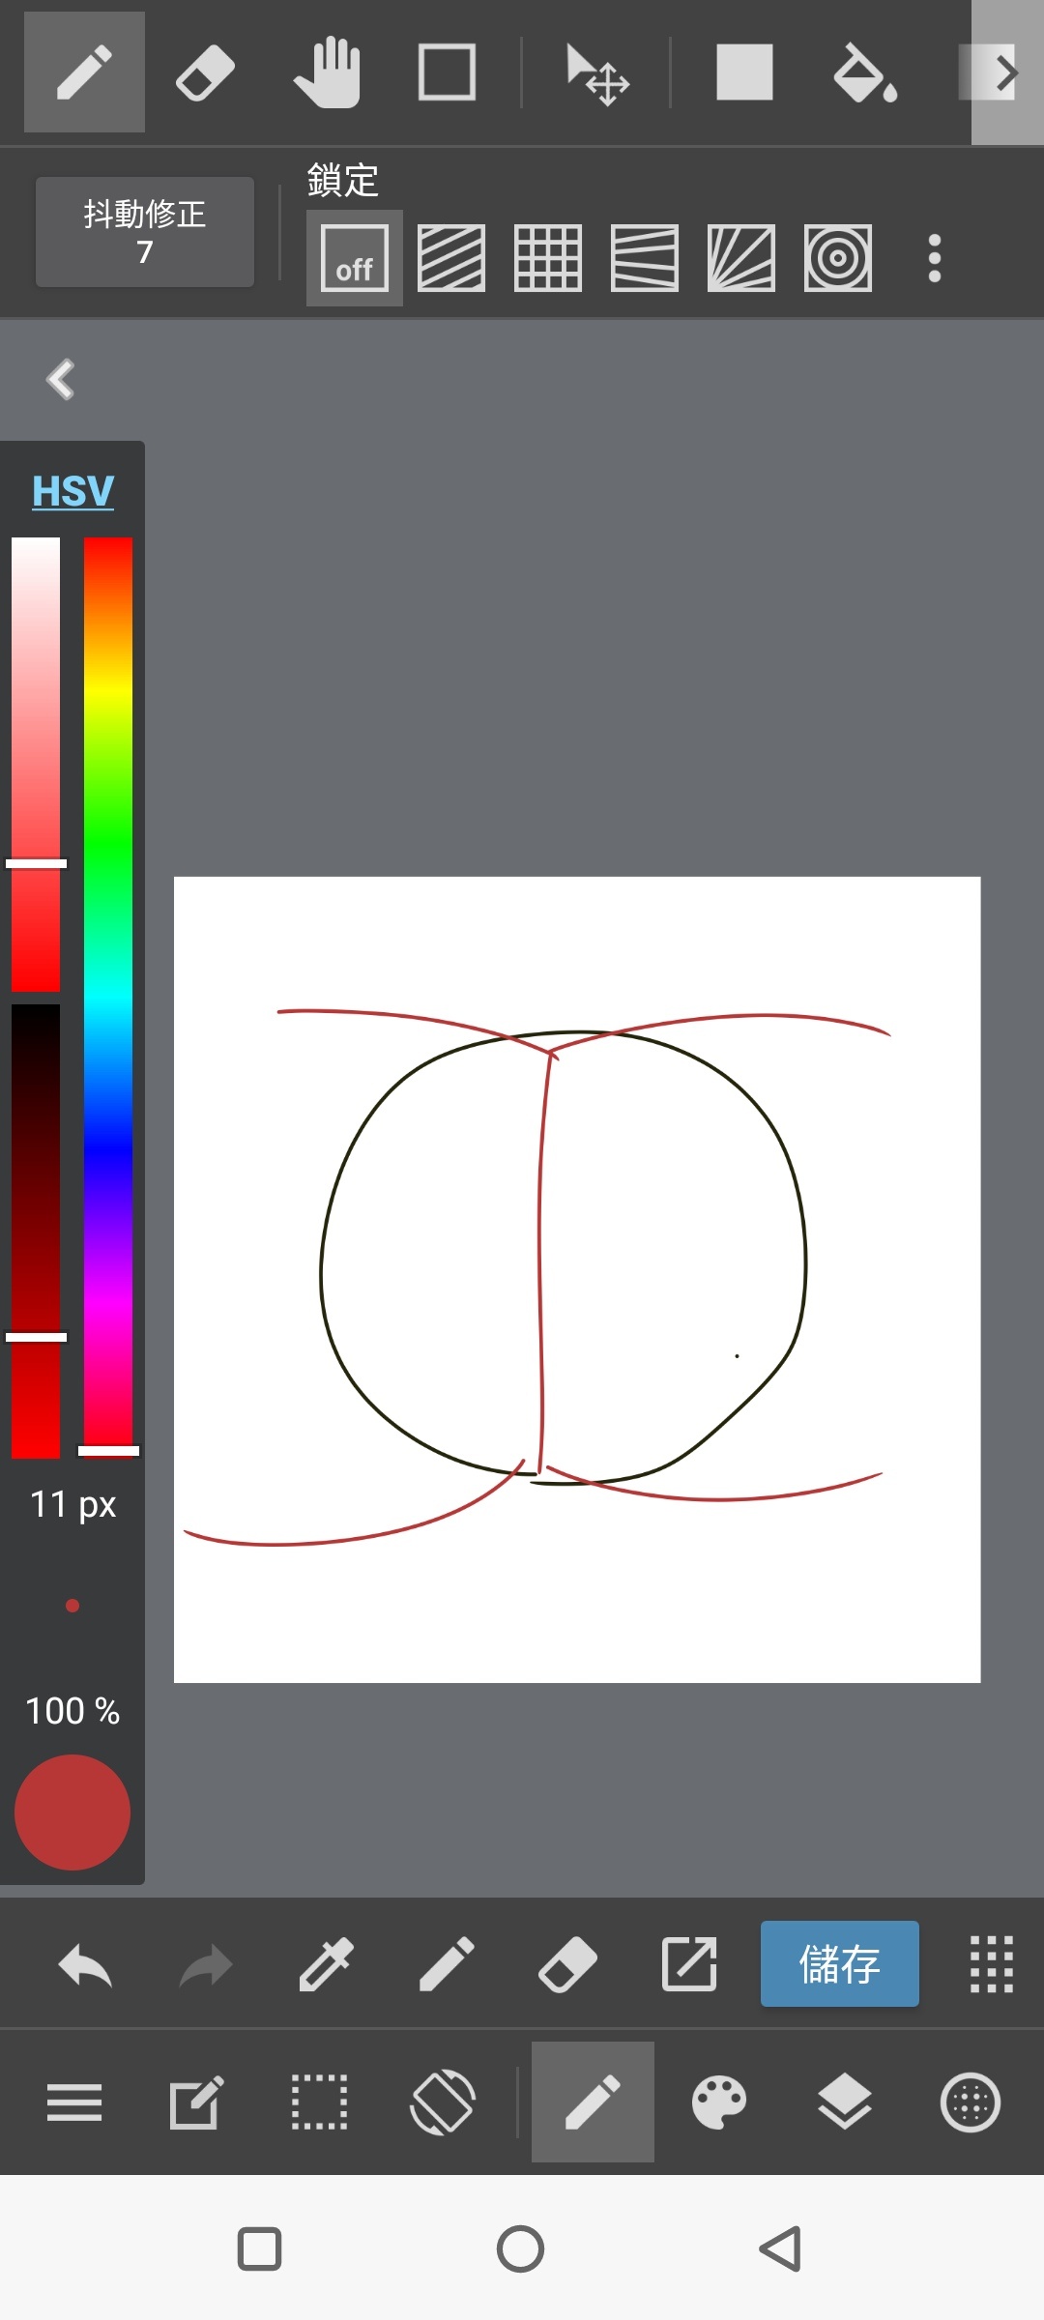Enable concentric circles snap guide
1044x2320 pixels.
838,258
